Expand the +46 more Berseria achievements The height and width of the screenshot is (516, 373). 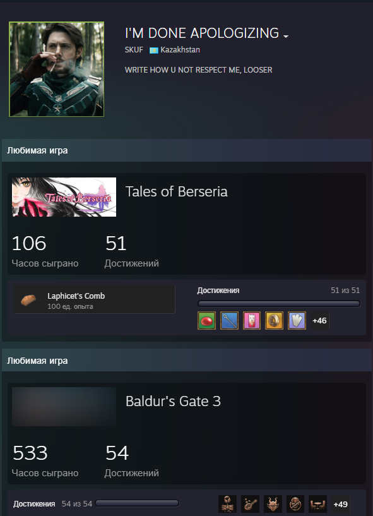pyautogui.click(x=319, y=320)
